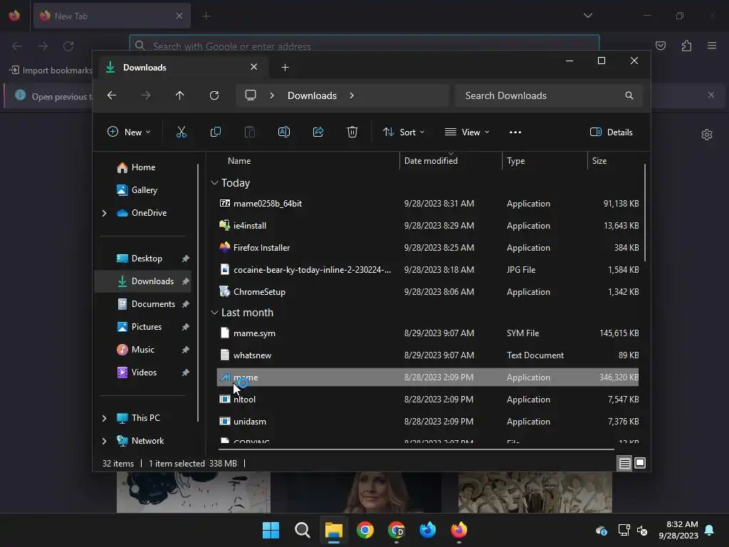The width and height of the screenshot is (729, 547).
Task: Click chevron after Downloads in address bar
Action: 352,95
